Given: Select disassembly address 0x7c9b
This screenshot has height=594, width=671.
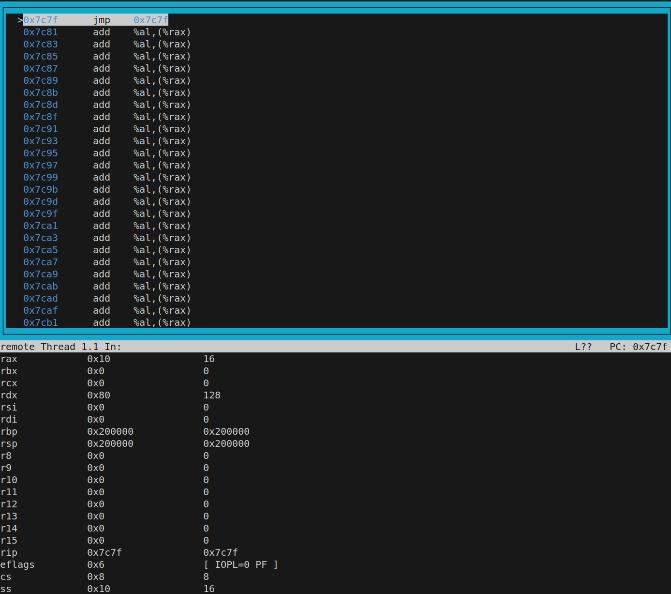Looking at the screenshot, I should (41, 189).
